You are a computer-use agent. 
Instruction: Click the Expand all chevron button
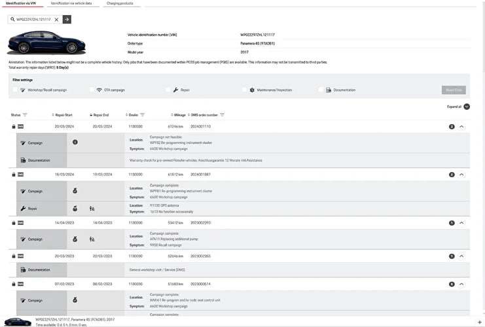click(467, 107)
